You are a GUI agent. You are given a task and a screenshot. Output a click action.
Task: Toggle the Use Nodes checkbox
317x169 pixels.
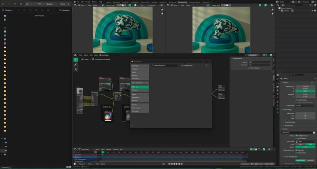click(x=100, y=55)
